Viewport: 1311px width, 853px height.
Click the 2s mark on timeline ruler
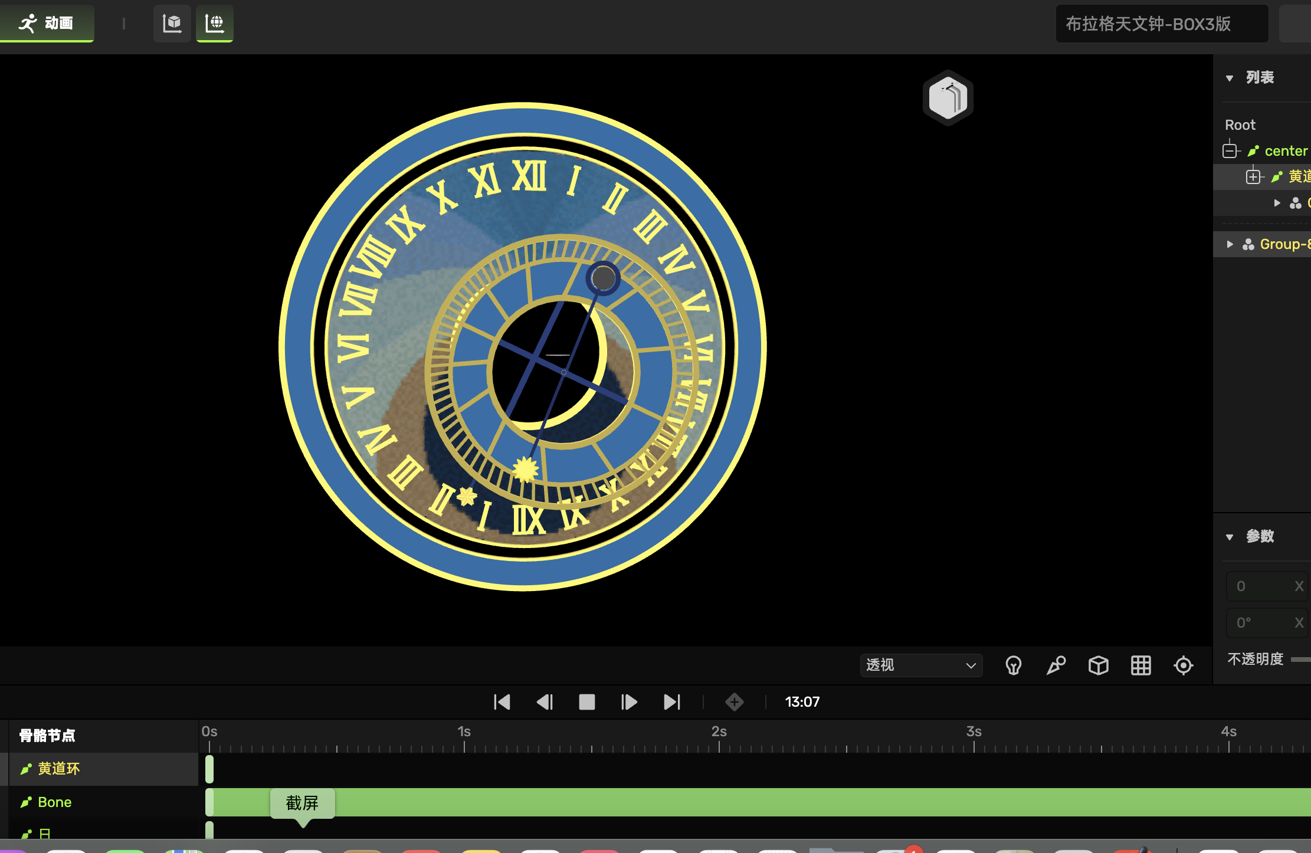point(719,732)
